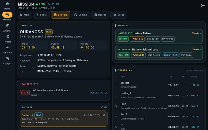Click the TOT time 04:10:00
The image size is (208, 130).
pos(87,48)
